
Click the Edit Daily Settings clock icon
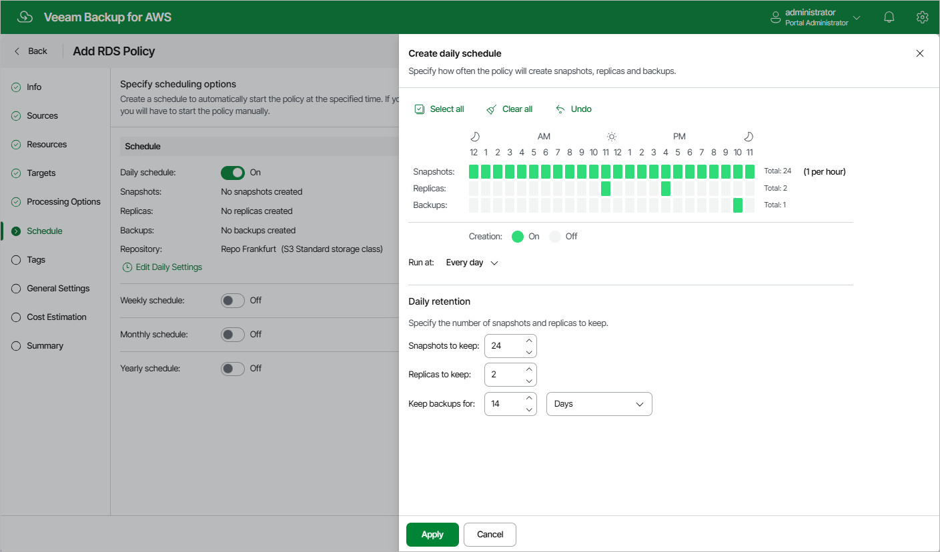pyautogui.click(x=127, y=267)
